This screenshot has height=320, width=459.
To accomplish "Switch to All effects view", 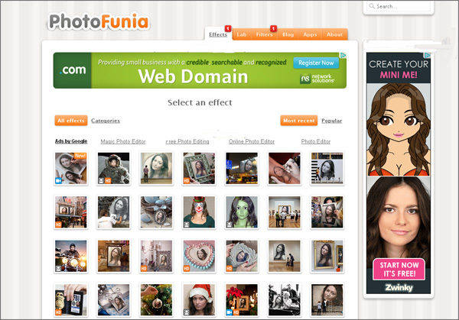I will (70, 121).
